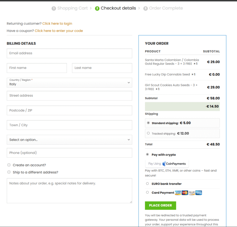Go back to Shopping Cart step
237x227 pixels.
click(x=73, y=8)
